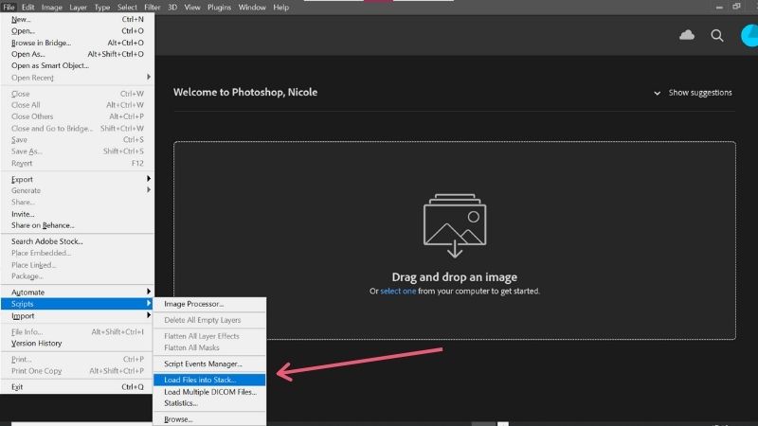
Task: Click 'Drag and drop an image' text
Action: 455,277
